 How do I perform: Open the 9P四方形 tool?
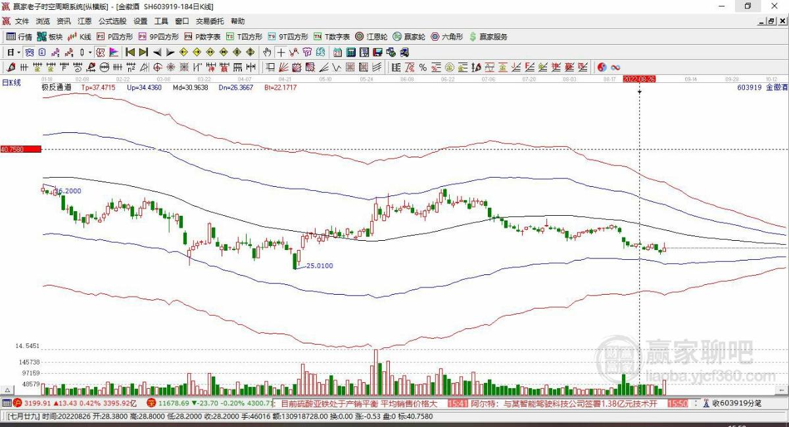coord(158,37)
